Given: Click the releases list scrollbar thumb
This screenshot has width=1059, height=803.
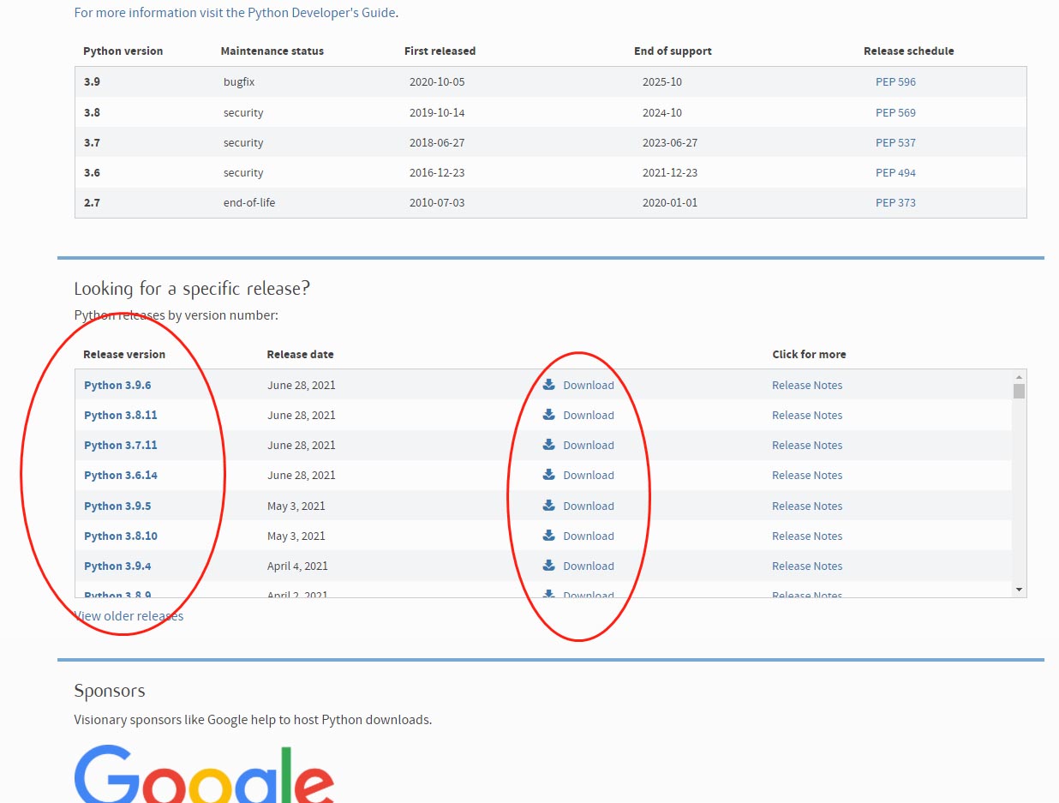Looking at the screenshot, I should 1019,392.
